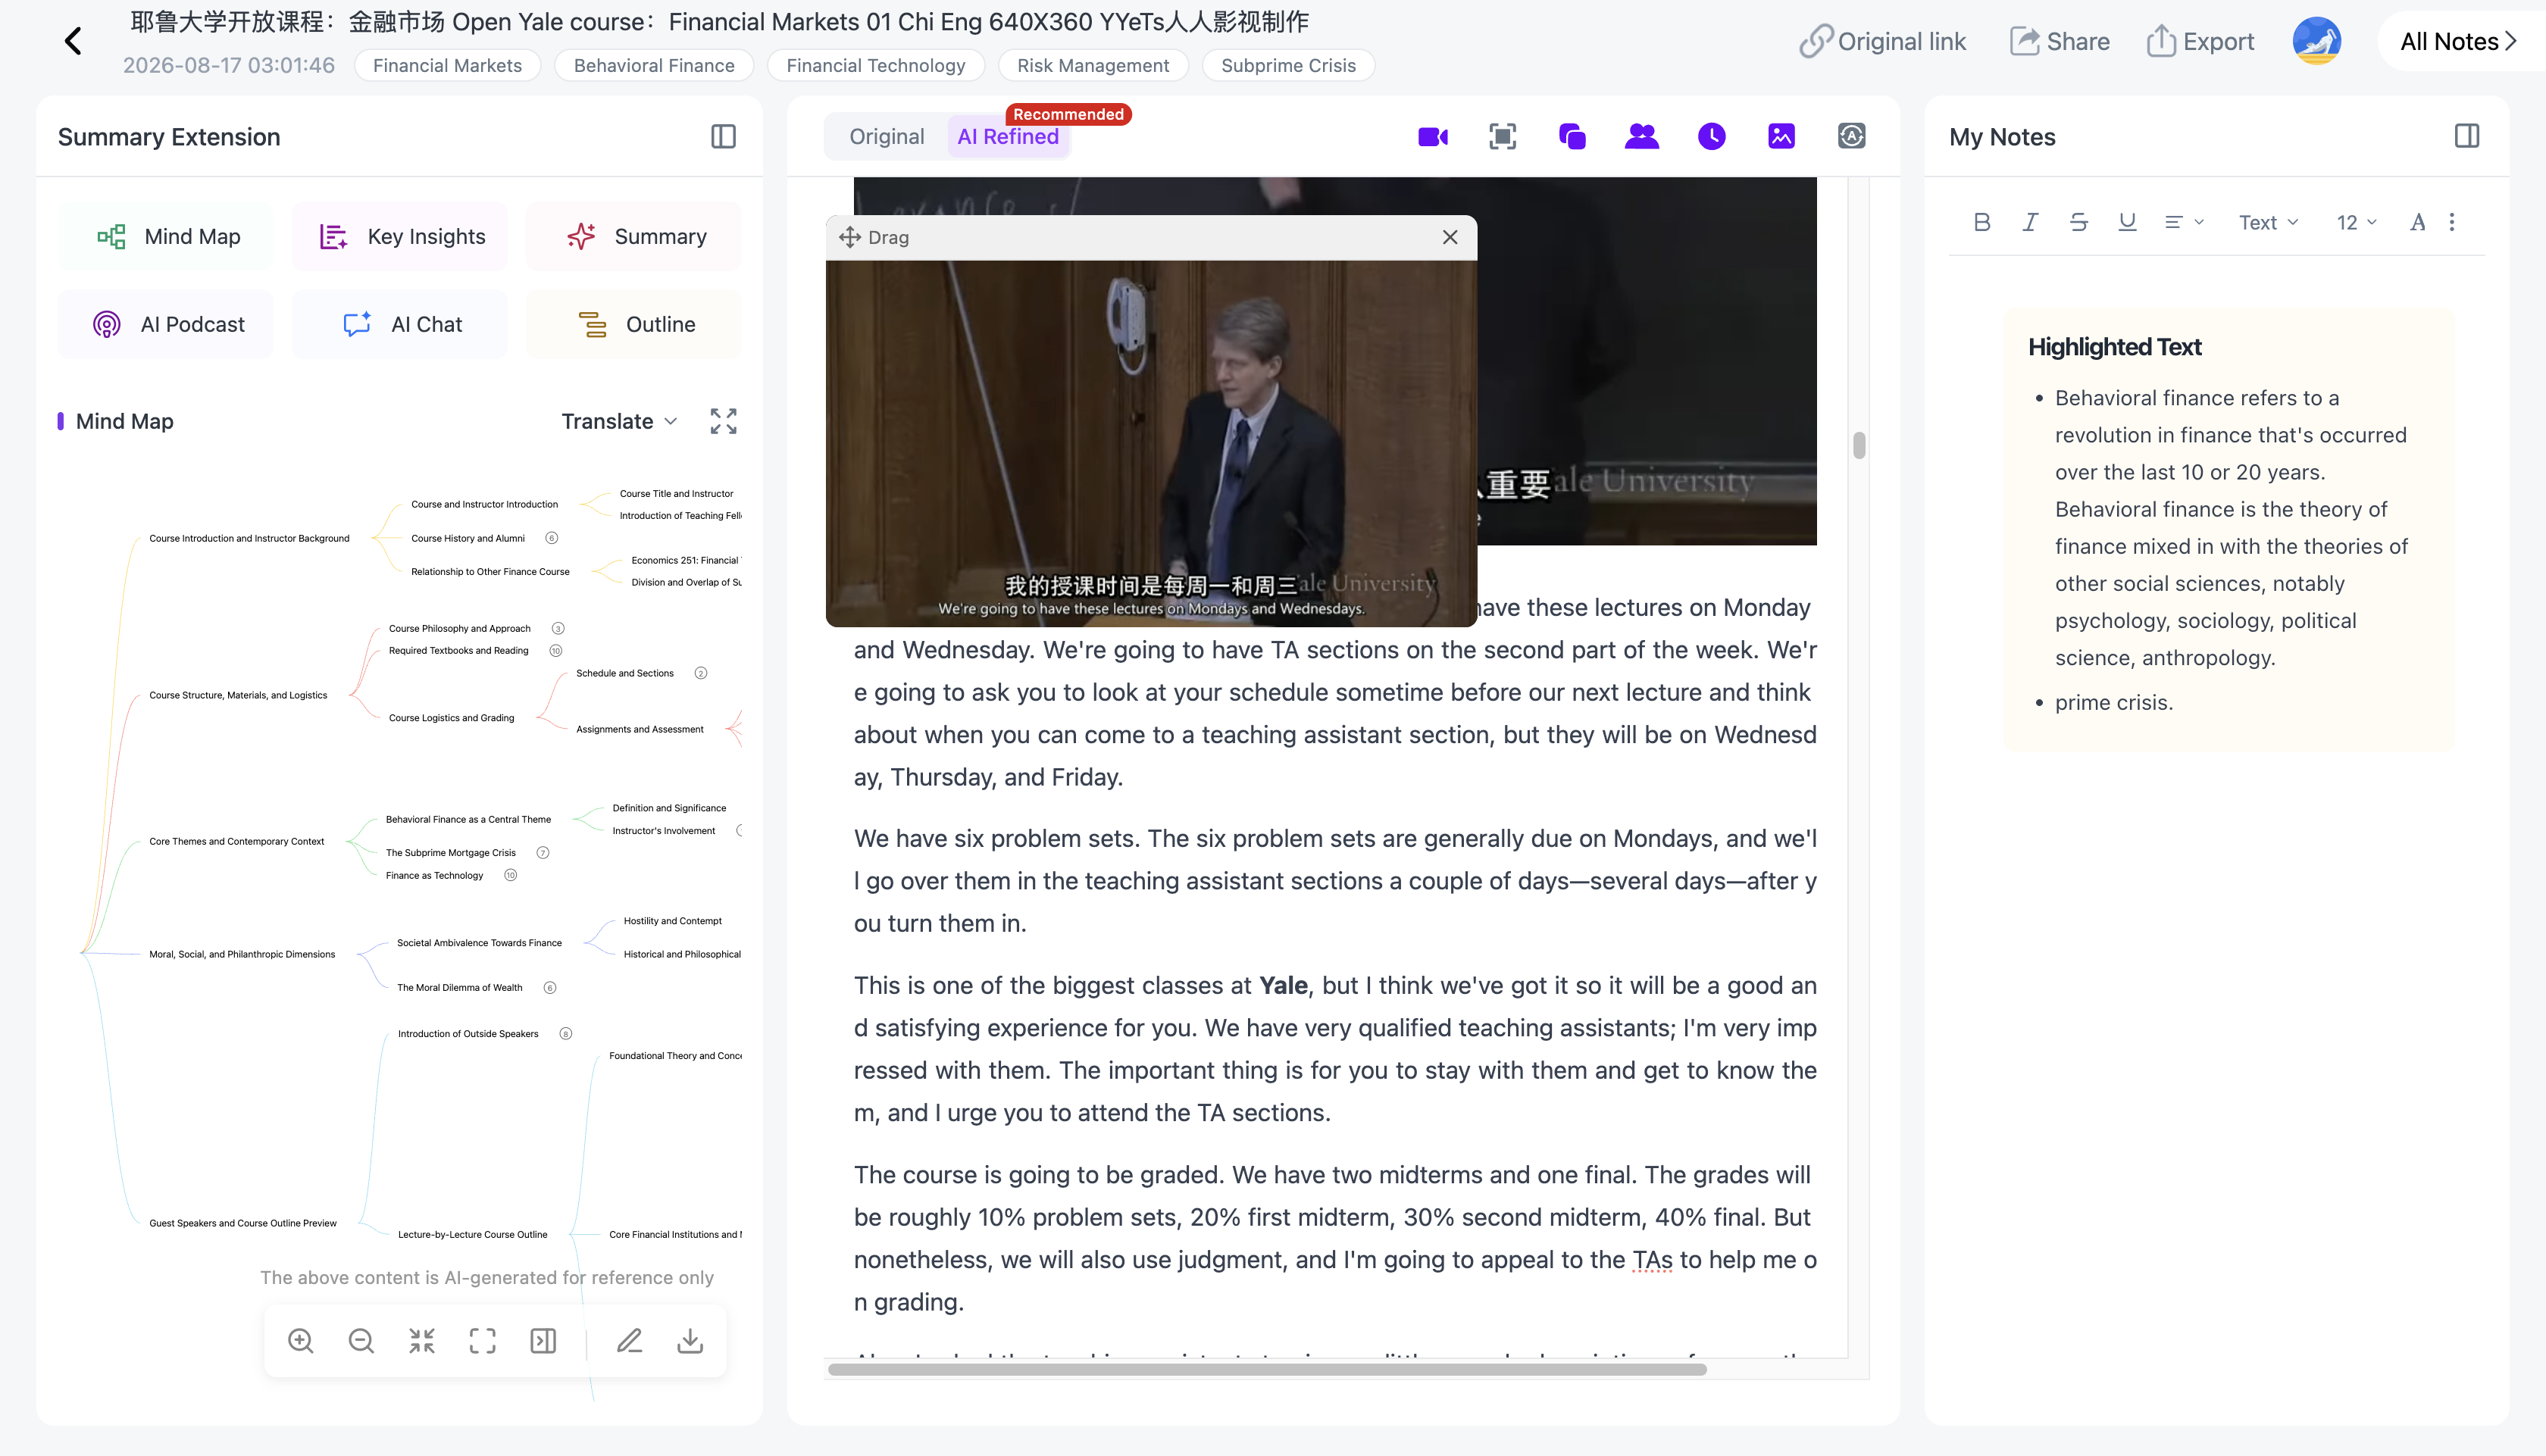The image size is (2546, 1456).
Task: Open the Mind Map view
Action: [165, 236]
